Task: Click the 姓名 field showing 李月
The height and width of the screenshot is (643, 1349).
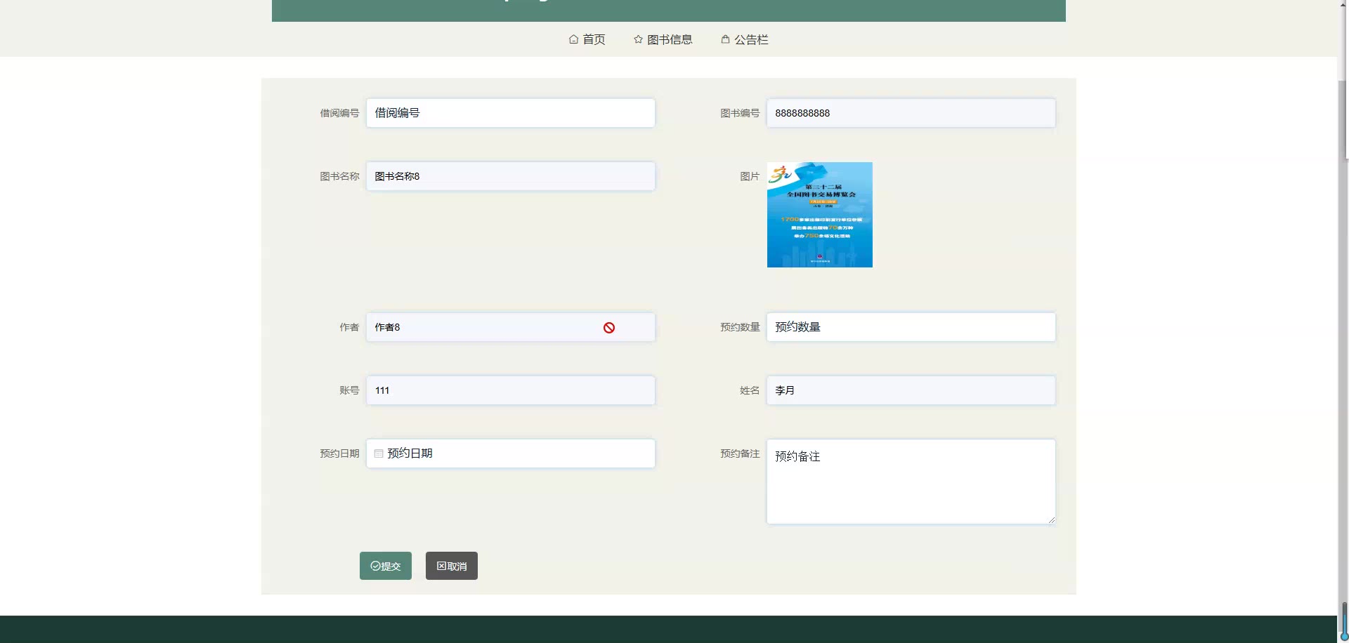Action: [x=911, y=390]
